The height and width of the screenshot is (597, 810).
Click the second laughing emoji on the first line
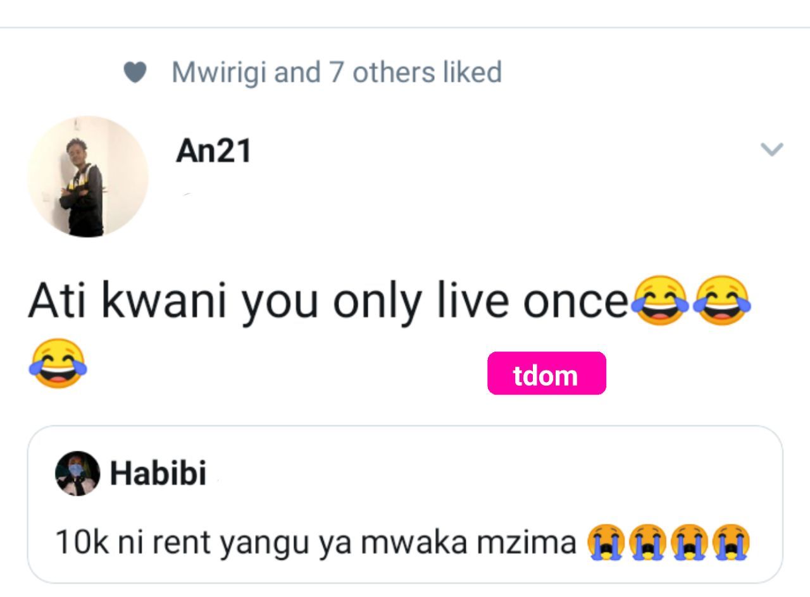coord(721,300)
